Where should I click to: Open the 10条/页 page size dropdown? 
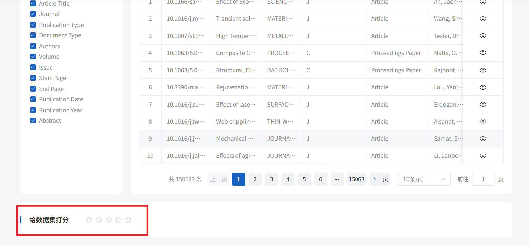tap(424, 179)
